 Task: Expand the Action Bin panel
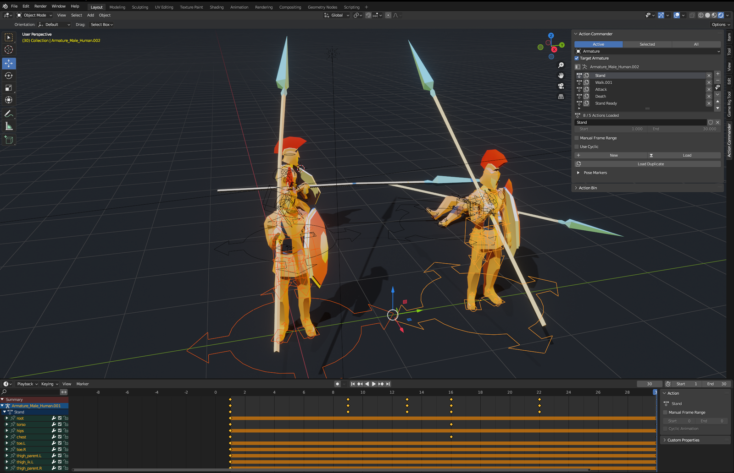click(588, 188)
